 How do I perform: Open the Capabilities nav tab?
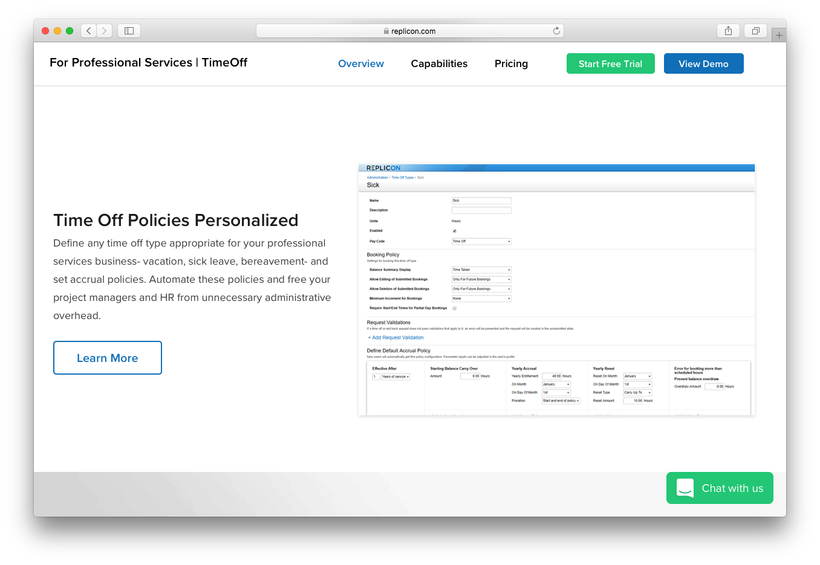439,63
